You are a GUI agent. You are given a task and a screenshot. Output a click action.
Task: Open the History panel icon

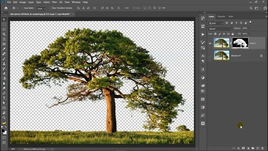(x=203, y=18)
